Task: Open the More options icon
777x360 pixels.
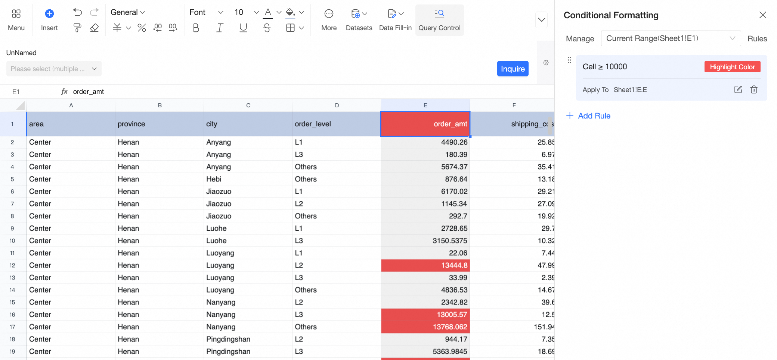Action: [x=329, y=14]
